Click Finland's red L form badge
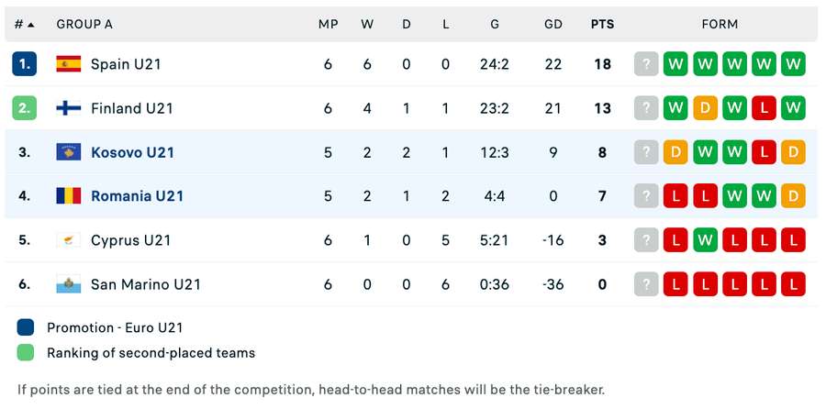The height and width of the screenshot is (409, 826). [x=764, y=108]
